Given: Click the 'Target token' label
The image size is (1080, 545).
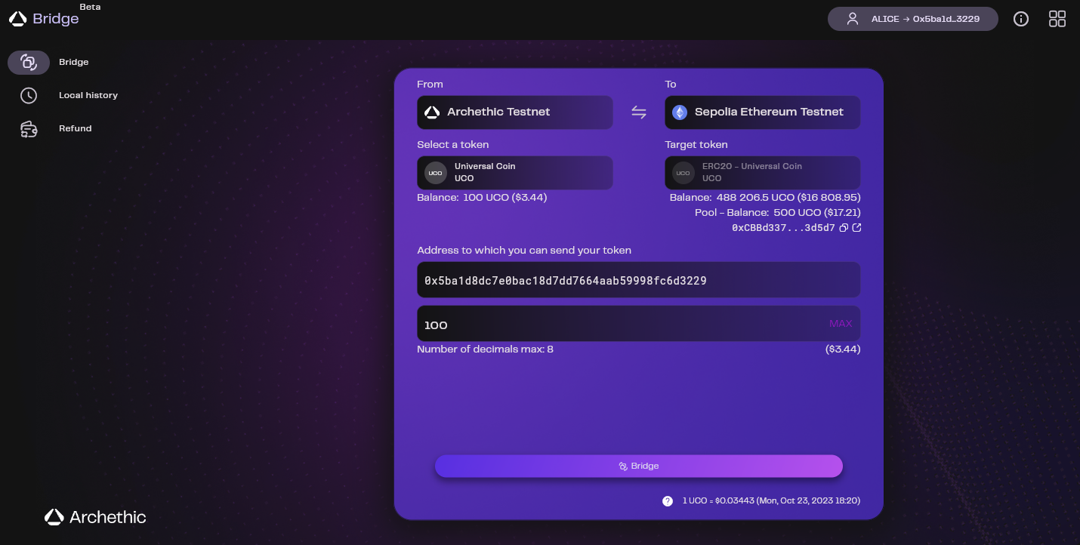Looking at the screenshot, I should [x=696, y=144].
